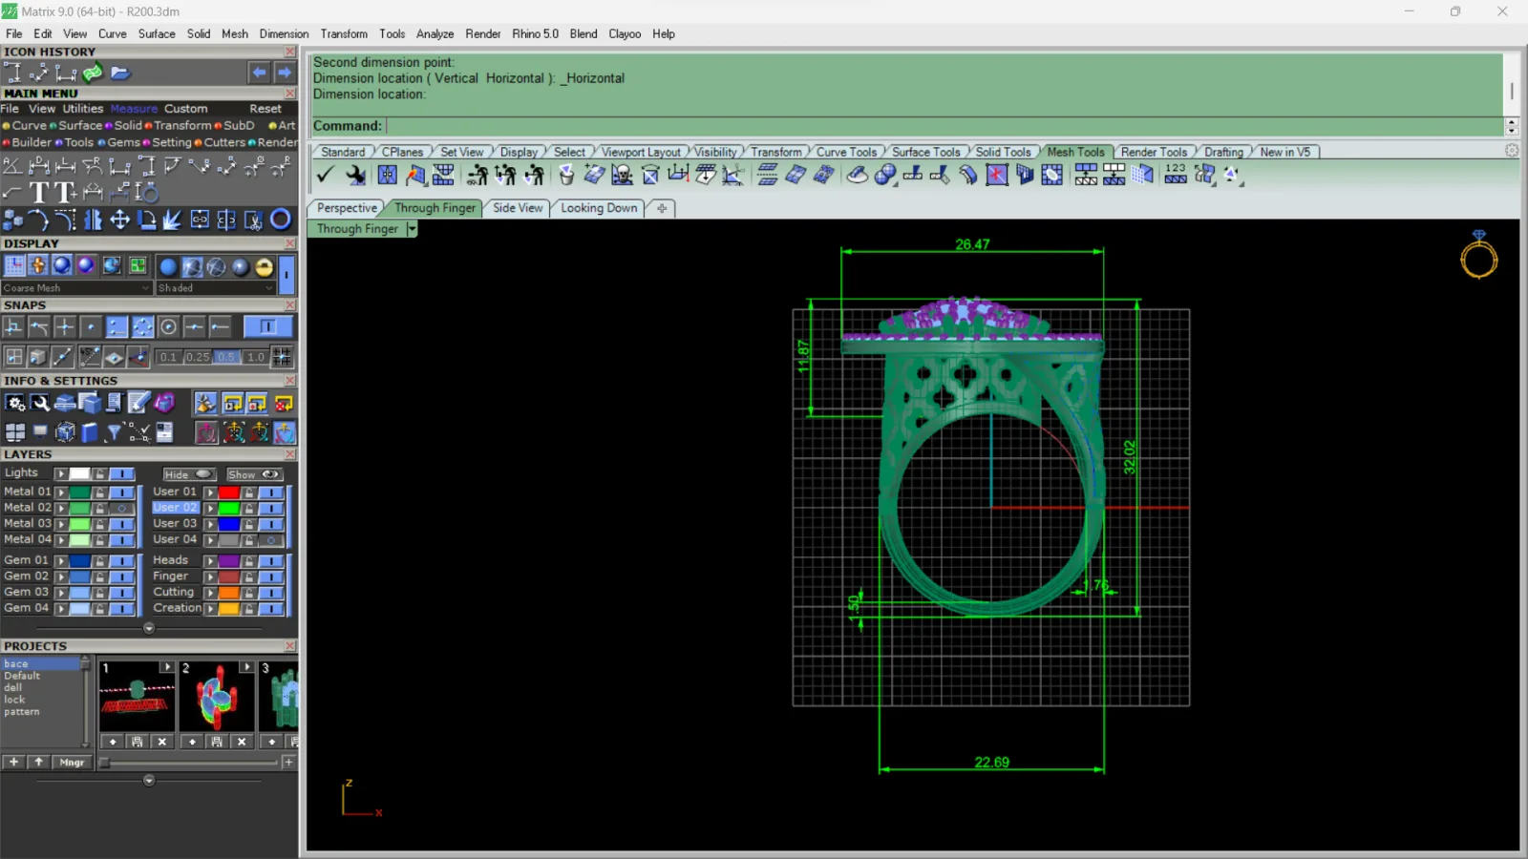The image size is (1528, 859).
Task: Select Measure in the Main Menu
Action: pyautogui.click(x=134, y=109)
